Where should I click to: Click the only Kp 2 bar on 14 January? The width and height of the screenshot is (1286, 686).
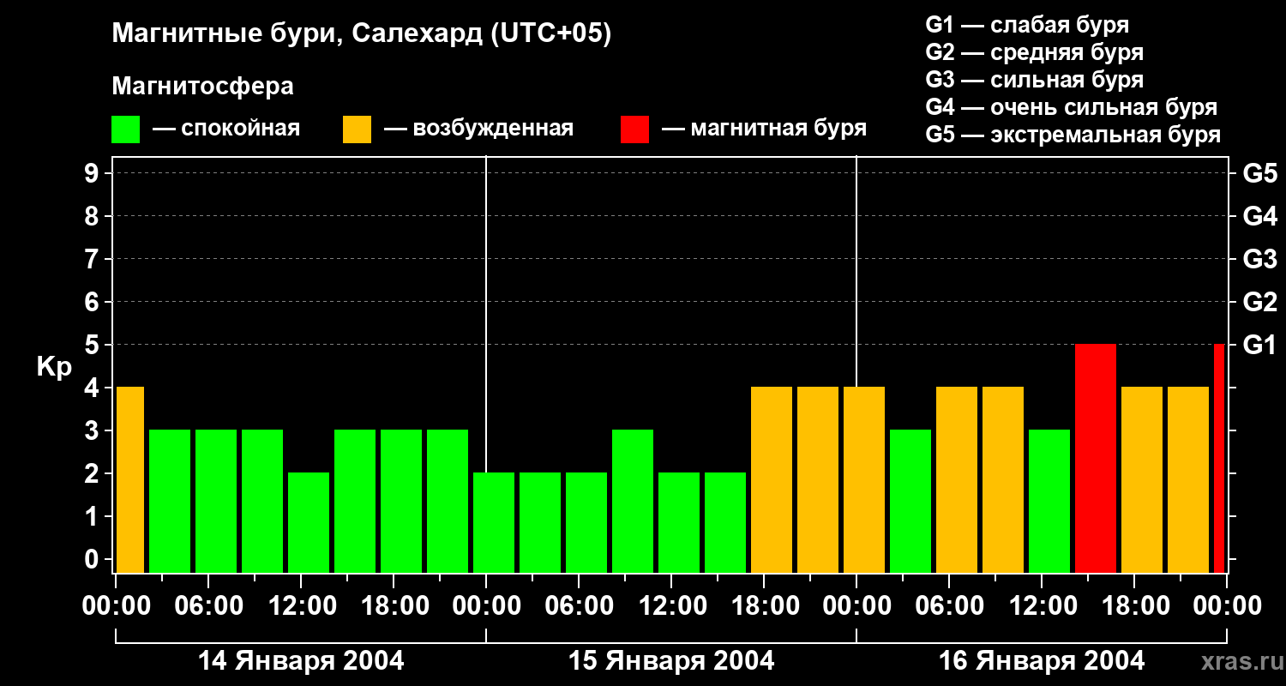point(309,523)
